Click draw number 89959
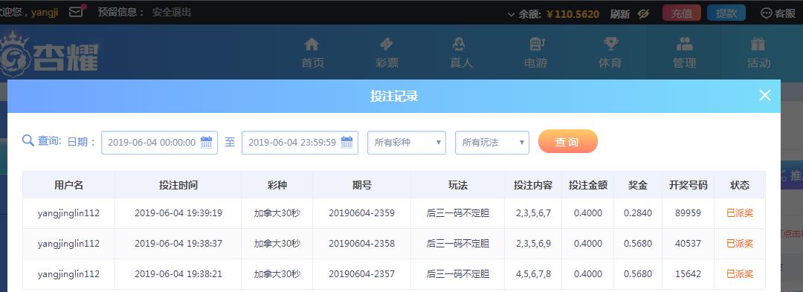The height and width of the screenshot is (292, 803). click(x=688, y=213)
